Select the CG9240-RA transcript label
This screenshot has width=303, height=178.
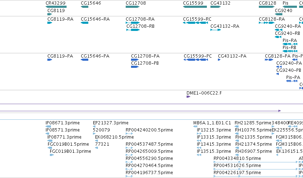[288, 26]
